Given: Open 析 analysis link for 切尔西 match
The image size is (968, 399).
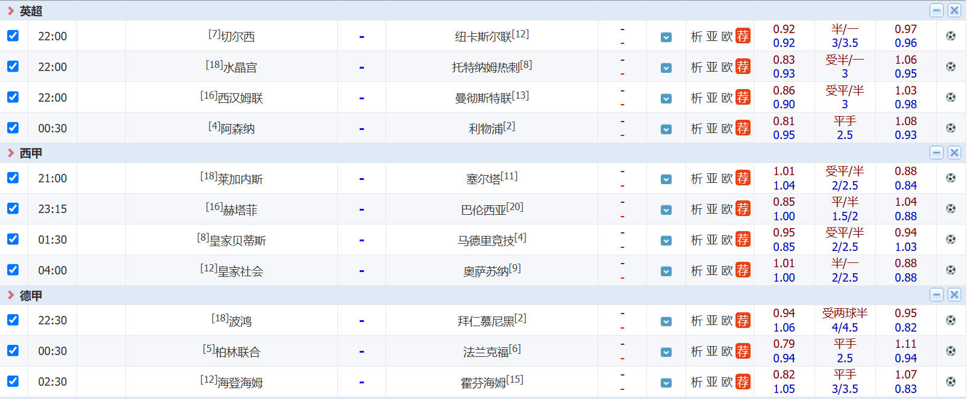Looking at the screenshot, I should 697,37.
